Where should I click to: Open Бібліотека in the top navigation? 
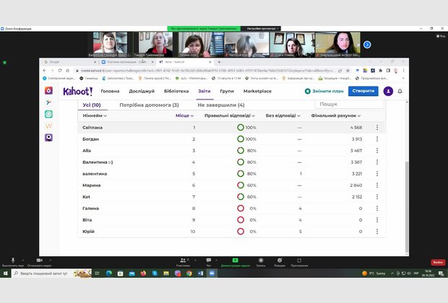pyautogui.click(x=176, y=92)
